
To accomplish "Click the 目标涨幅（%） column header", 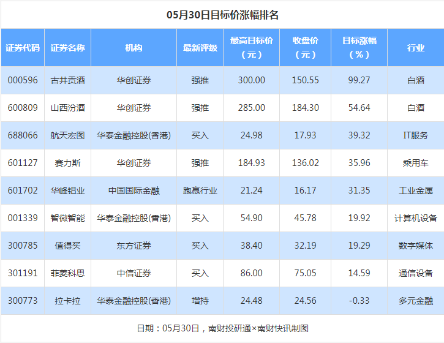I will click(359, 47).
